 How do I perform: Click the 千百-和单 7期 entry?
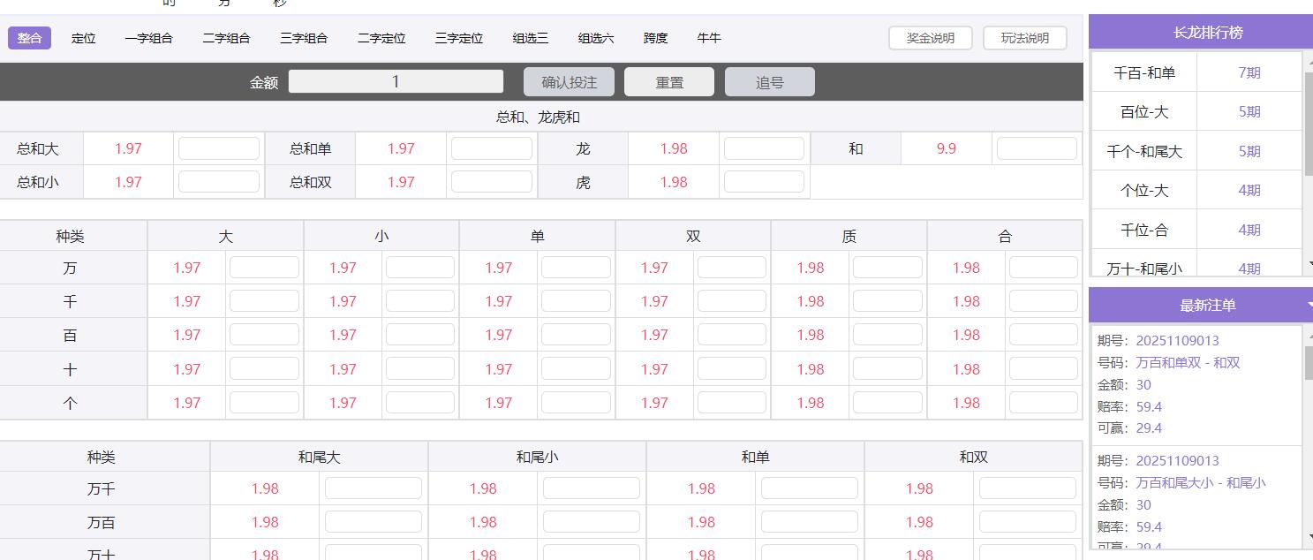[1196, 71]
